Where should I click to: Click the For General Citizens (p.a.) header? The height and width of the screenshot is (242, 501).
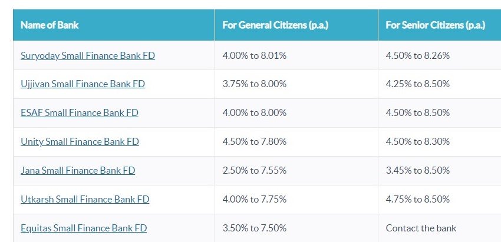[275, 25]
